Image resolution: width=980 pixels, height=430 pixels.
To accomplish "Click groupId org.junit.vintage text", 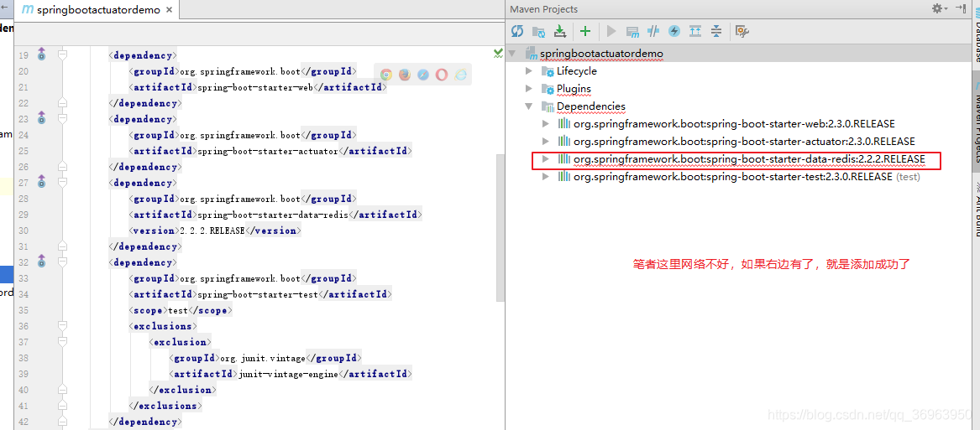I will coord(262,358).
